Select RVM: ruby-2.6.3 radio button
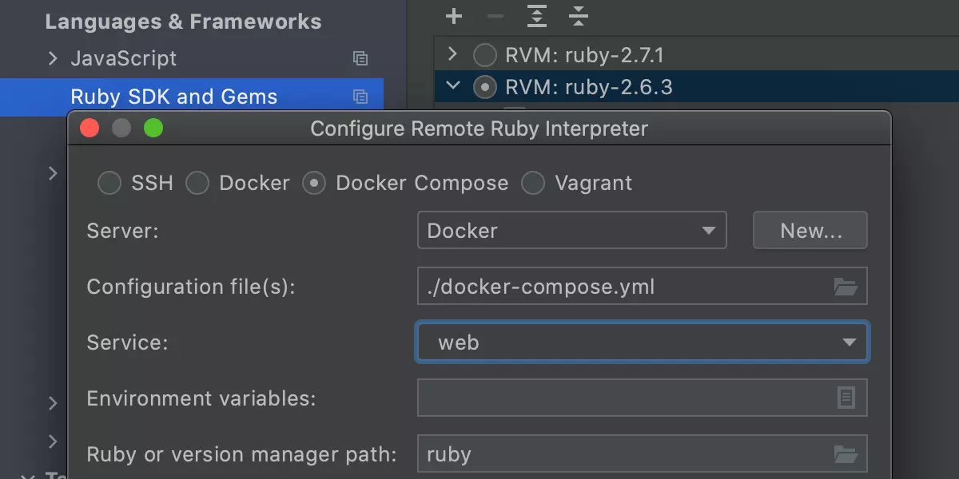The image size is (959, 479). tap(485, 86)
